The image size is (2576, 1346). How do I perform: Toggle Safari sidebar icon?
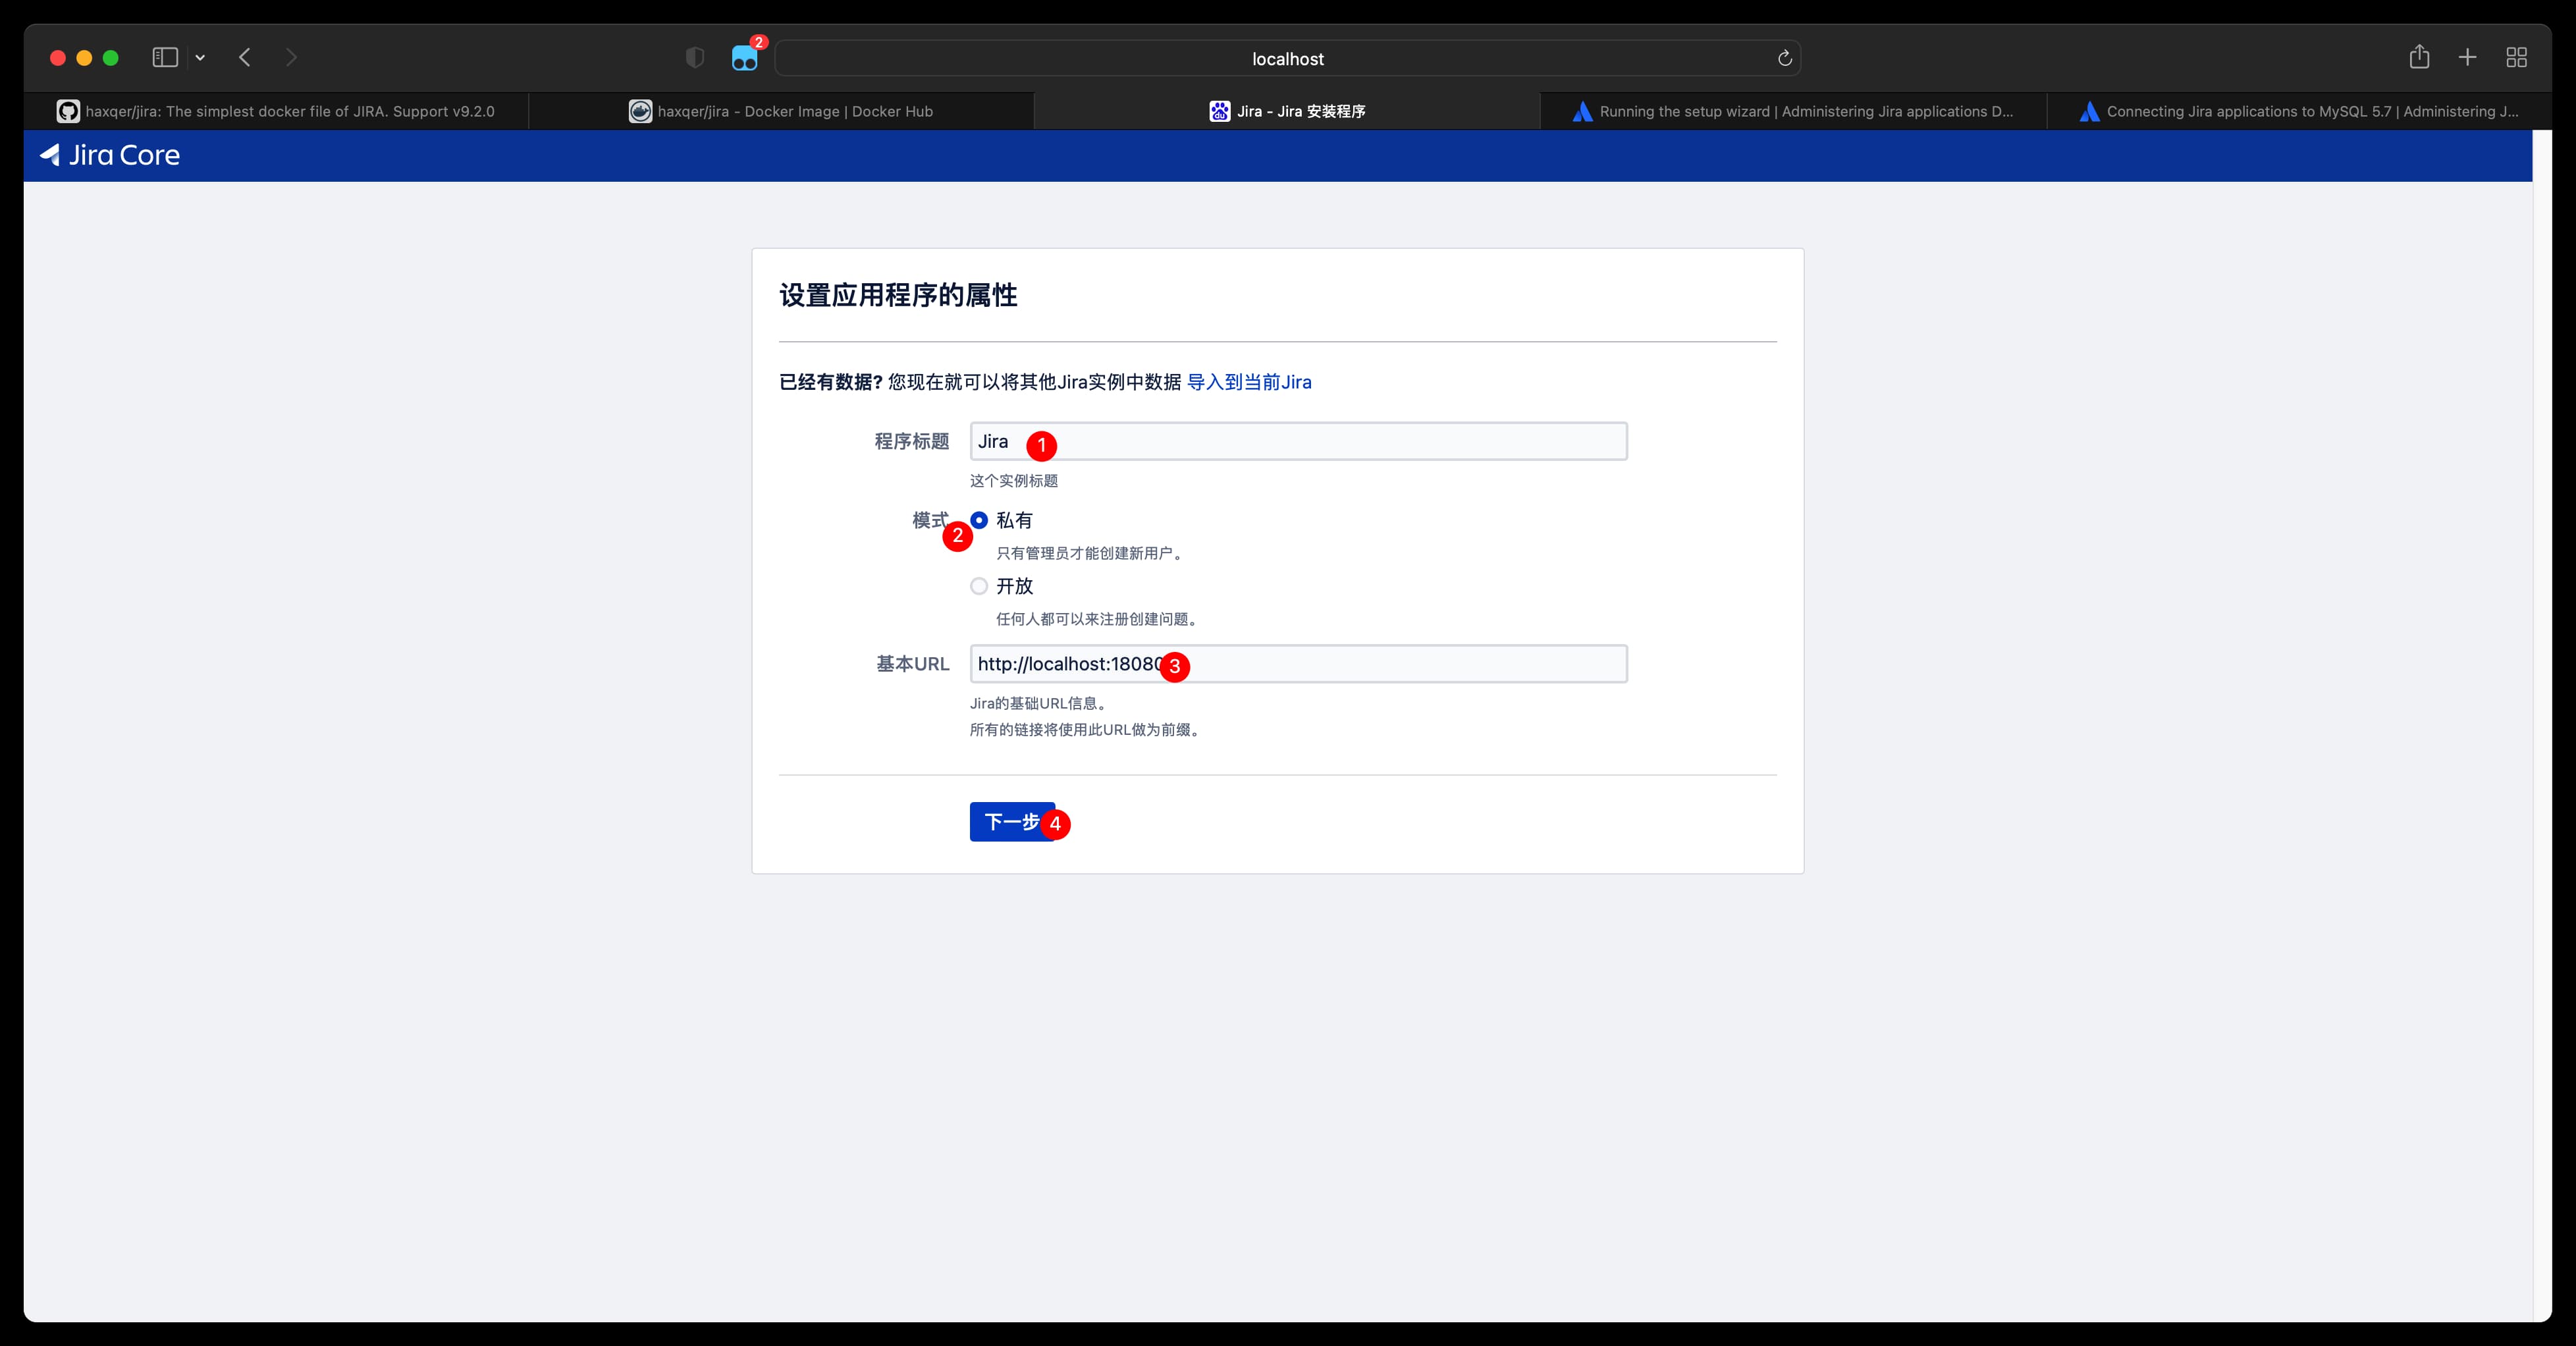pyautogui.click(x=165, y=58)
